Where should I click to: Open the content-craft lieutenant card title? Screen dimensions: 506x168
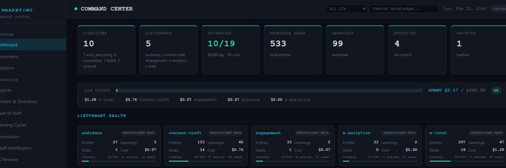click(185, 133)
